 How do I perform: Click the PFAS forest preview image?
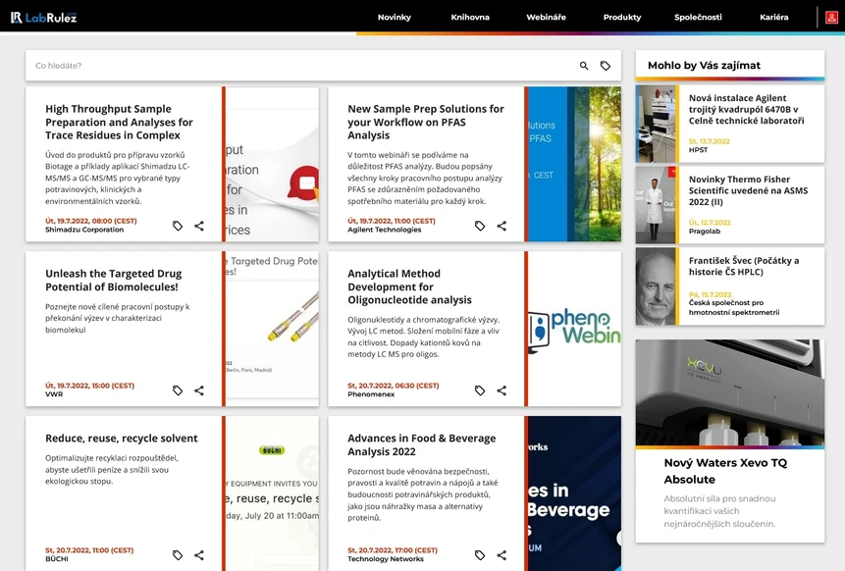[x=574, y=164]
